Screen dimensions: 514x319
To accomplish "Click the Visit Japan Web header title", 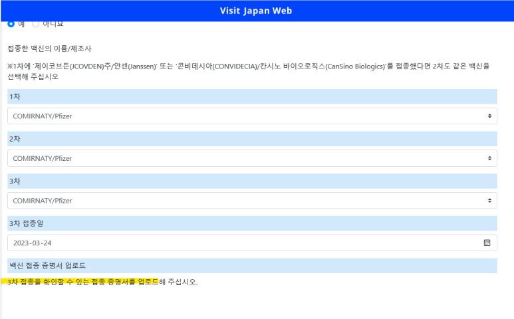I will click(256, 11).
